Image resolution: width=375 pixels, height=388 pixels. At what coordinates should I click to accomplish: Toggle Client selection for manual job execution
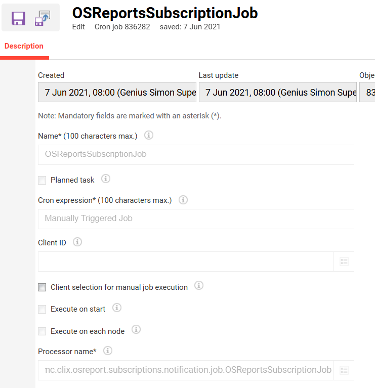click(42, 287)
